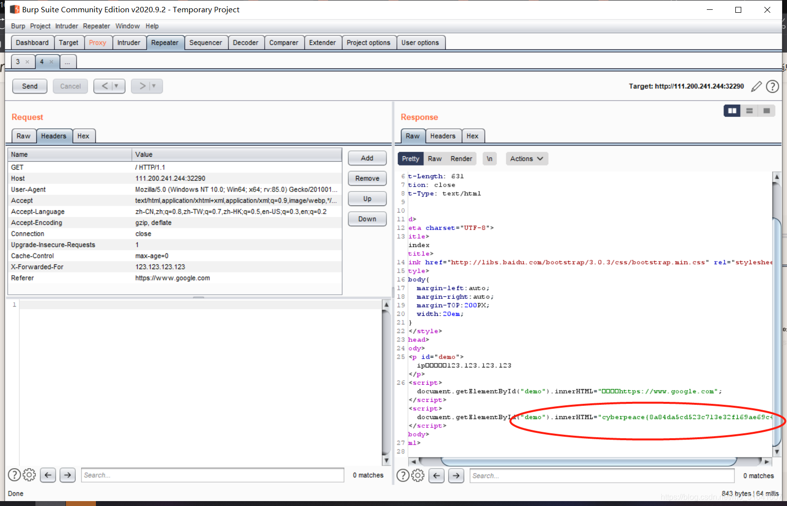Switch to the Sequencer tab

206,43
